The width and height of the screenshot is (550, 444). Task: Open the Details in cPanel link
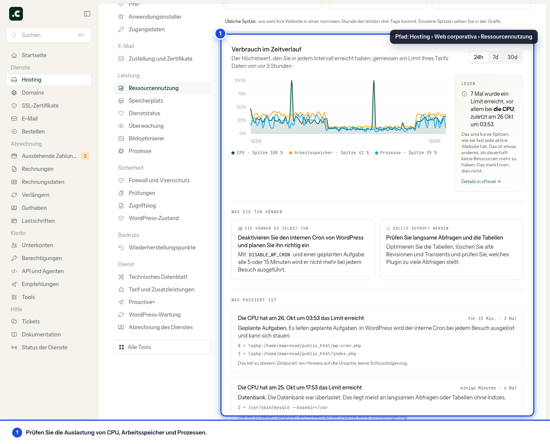coord(481,182)
